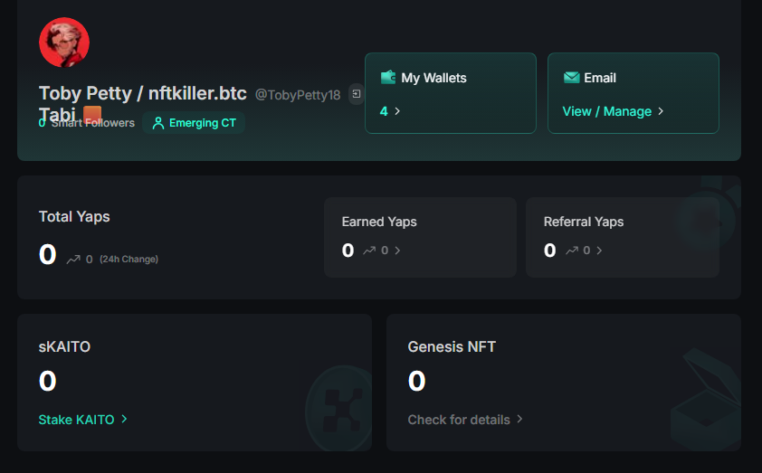Open Check for details link
The width and height of the screenshot is (762, 473).
pyautogui.click(x=459, y=420)
